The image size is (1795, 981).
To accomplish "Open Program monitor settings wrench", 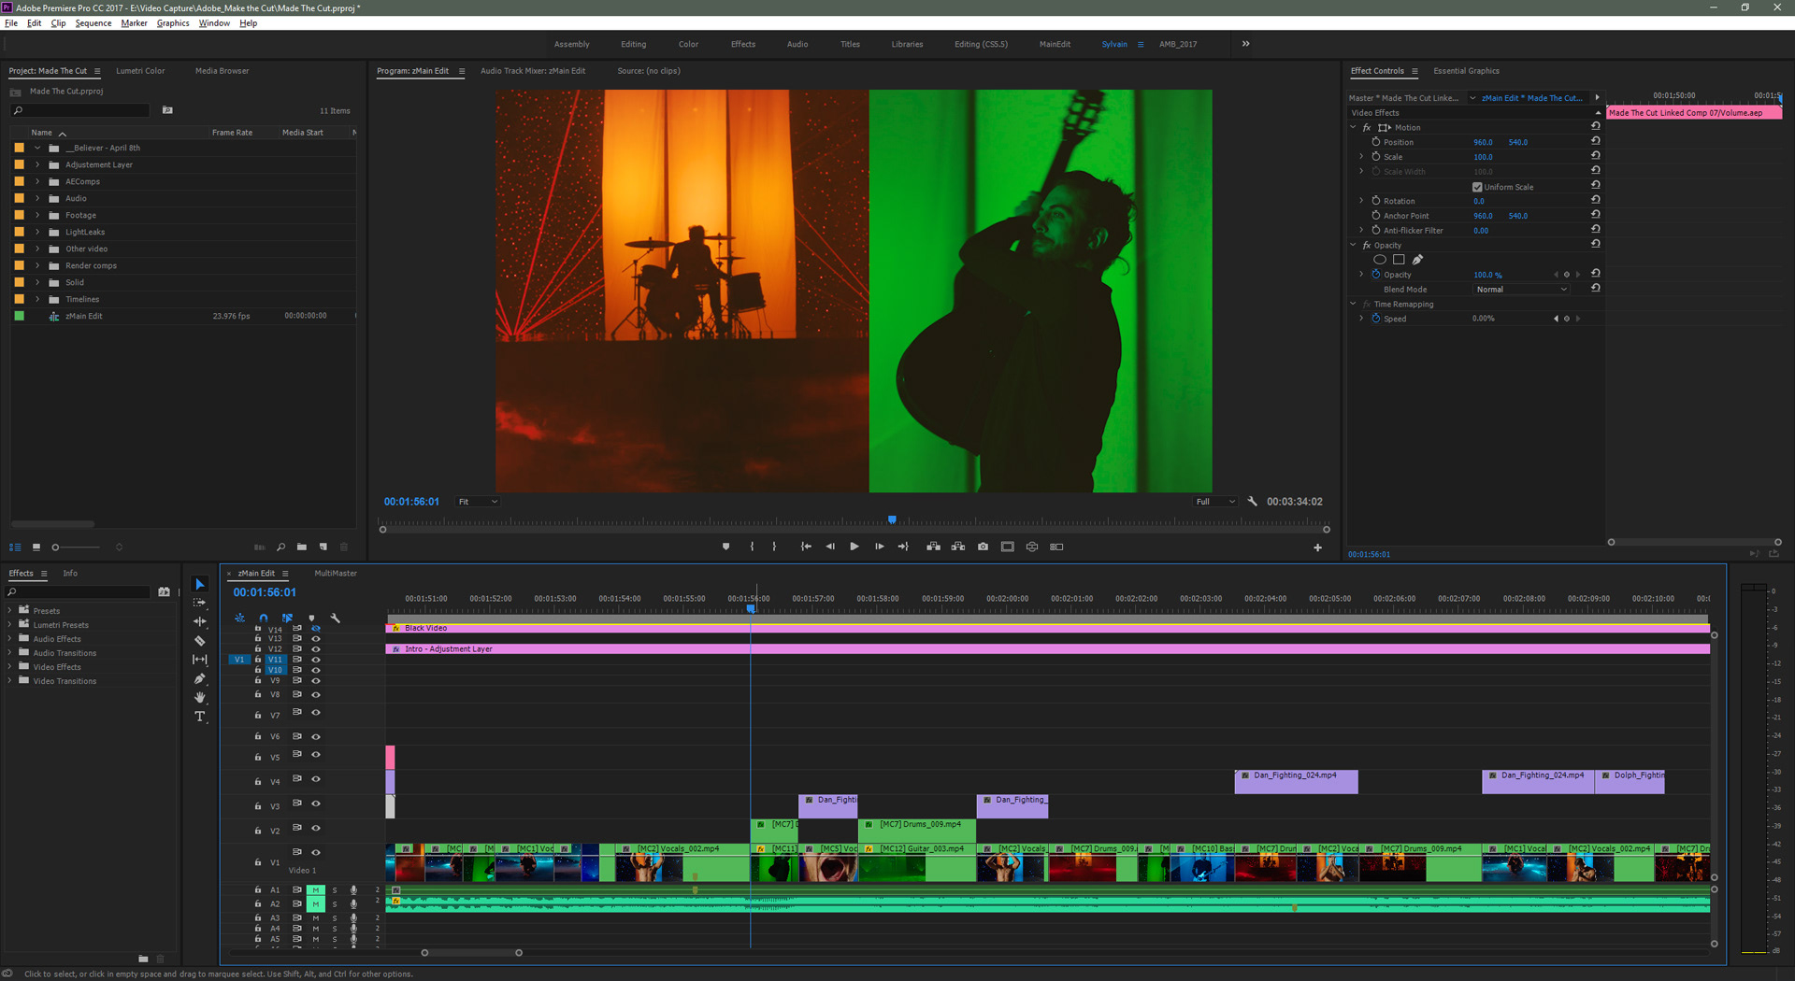I will click(1252, 502).
